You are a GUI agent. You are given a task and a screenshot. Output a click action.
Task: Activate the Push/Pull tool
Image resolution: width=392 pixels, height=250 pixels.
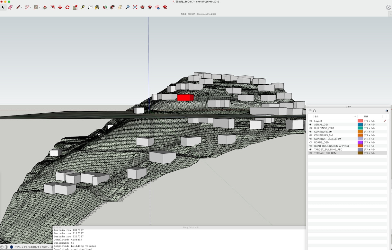45,7
